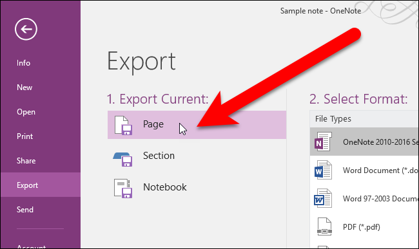Open the Info backstage tab
Viewport: 419px width, 249px height.
pos(23,63)
